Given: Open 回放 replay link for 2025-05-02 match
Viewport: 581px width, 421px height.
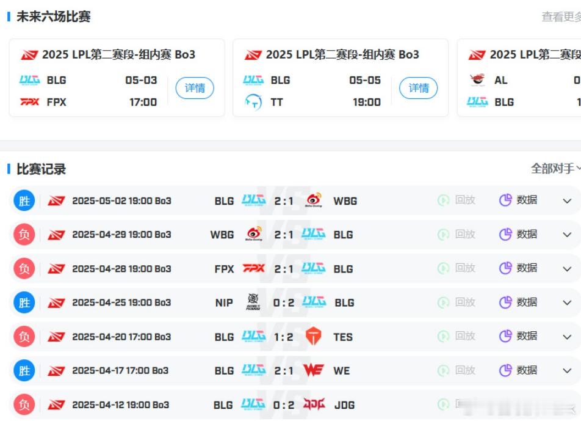Looking at the screenshot, I should (466, 200).
